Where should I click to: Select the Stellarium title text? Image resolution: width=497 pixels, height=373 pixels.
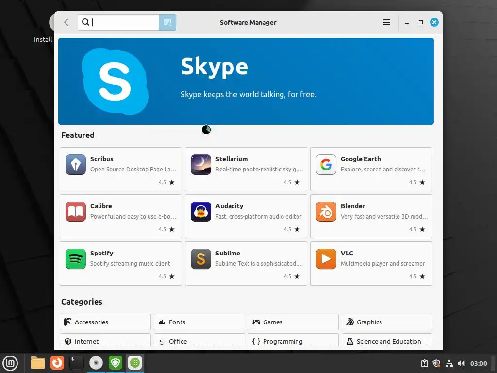(x=232, y=159)
